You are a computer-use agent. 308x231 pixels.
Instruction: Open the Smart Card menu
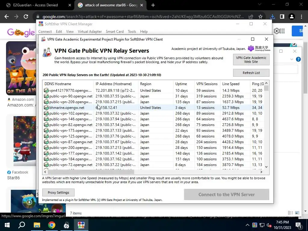[115, 31]
